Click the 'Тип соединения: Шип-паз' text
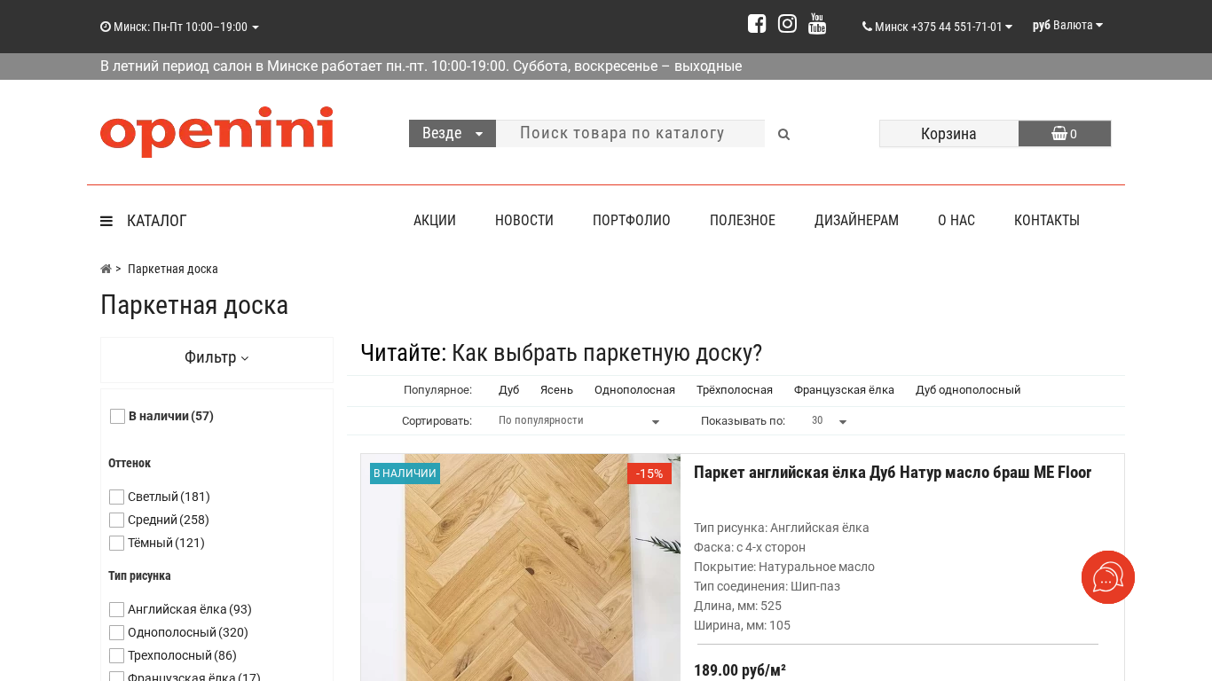Image resolution: width=1212 pixels, height=681 pixels. pos(767,586)
